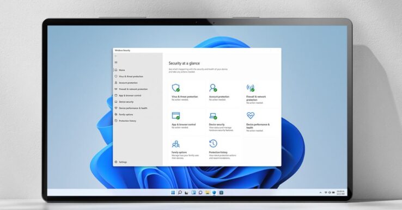This screenshot has width=402, height=210.
Task: Open taskbar Search magnifier
Action: 180,193
